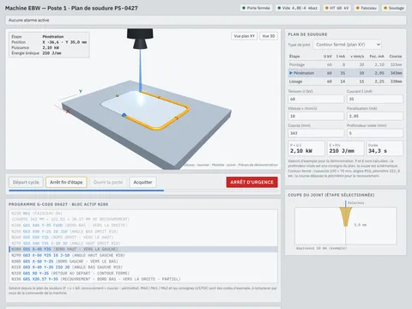The height and width of the screenshot is (309, 412).
Task: Click the Durée 34,3 s readout
Action: [x=385, y=148]
